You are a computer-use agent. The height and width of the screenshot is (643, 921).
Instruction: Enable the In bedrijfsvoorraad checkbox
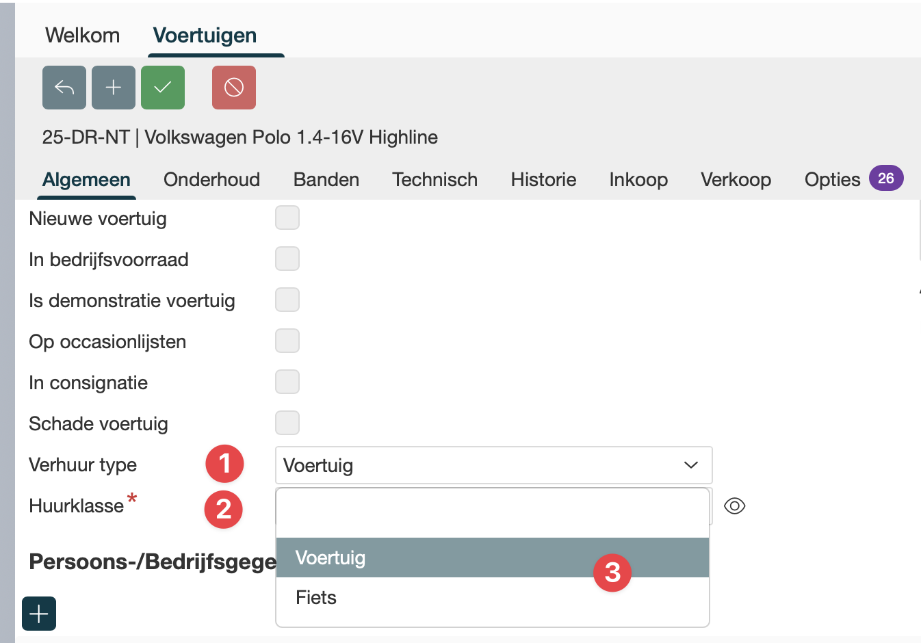[287, 259]
